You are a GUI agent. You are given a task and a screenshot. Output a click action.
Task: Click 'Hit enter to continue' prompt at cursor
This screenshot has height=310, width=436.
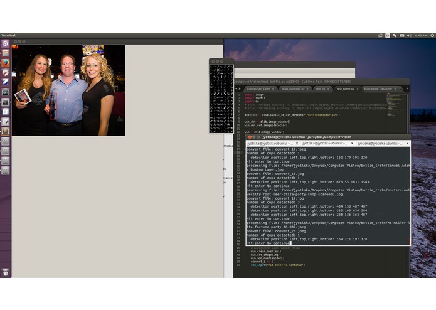click(269, 243)
